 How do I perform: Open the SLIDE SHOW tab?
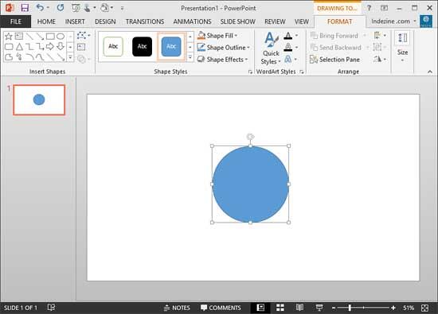tap(238, 21)
